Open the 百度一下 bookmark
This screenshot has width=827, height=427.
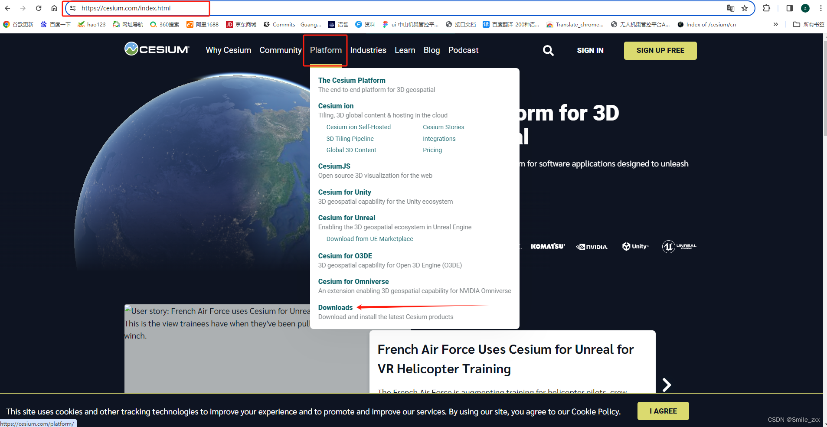point(56,24)
